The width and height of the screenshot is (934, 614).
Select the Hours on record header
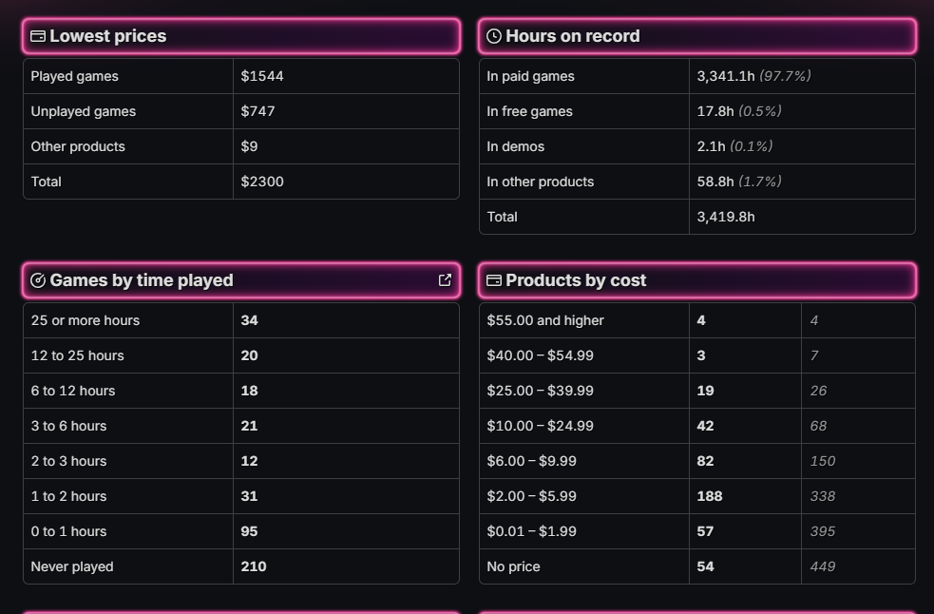[x=697, y=36]
